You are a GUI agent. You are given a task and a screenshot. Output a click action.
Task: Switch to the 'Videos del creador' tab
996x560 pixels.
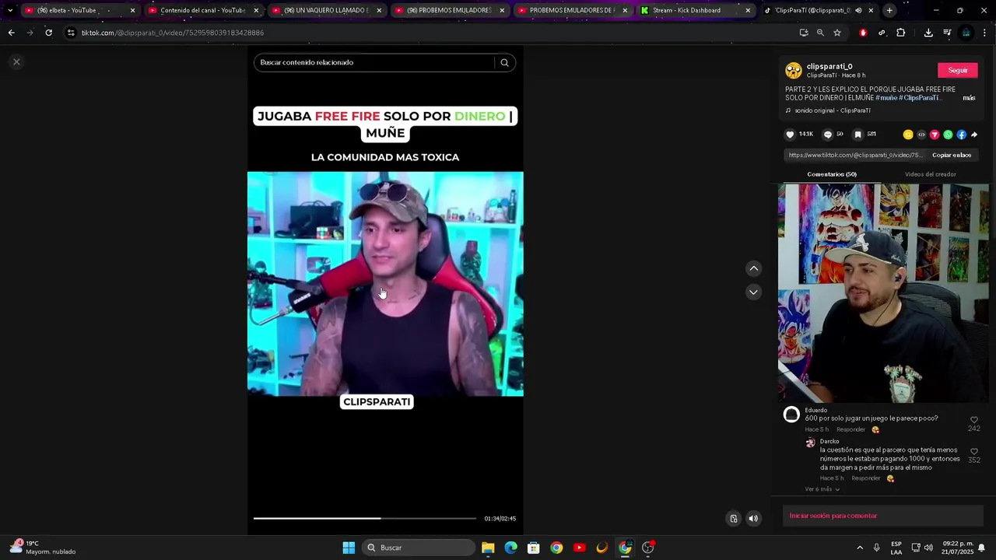pyautogui.click(x=930, y=174)
